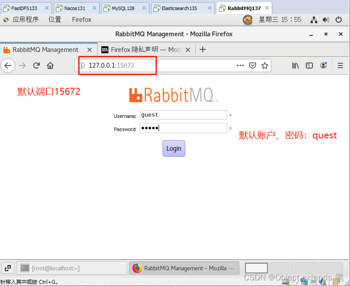Open the network connection icon
Viewport: 350px width, 286px height.
coord(314,20)
